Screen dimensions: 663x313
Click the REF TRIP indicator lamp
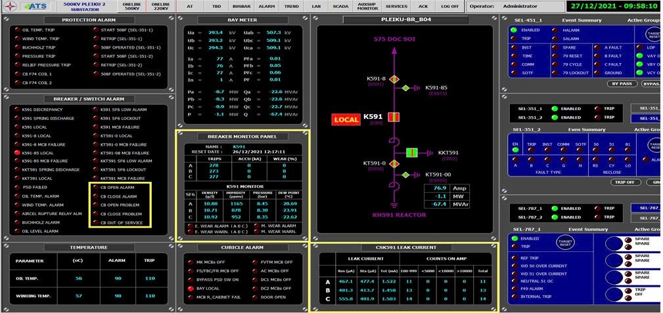514,258
